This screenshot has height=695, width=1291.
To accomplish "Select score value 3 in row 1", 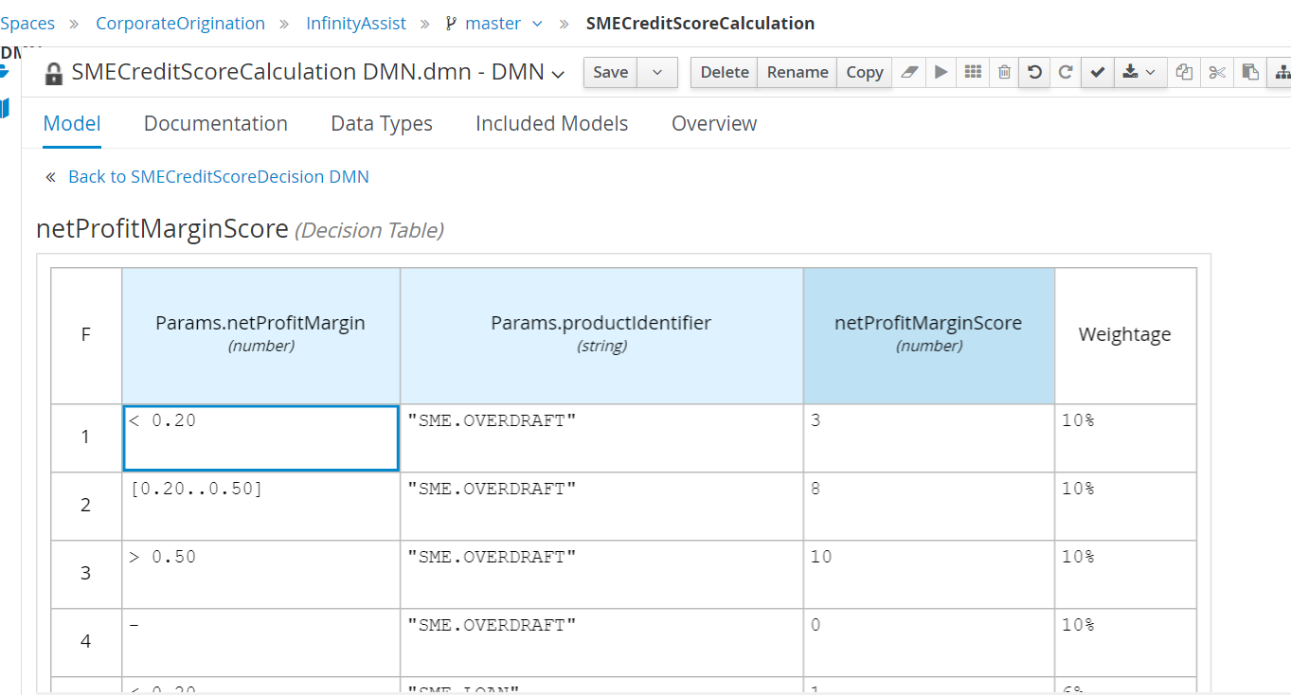I will tap(928, 437).
